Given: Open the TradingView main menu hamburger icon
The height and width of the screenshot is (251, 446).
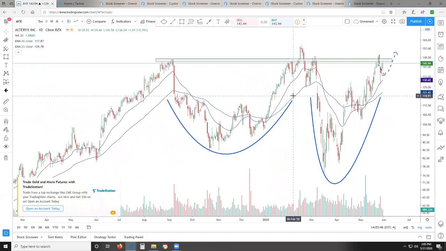Looking at the screenshot, I should pos(6,22).
